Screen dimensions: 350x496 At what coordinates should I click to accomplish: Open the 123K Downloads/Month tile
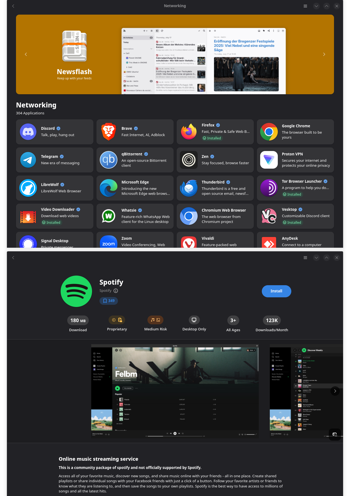[272, 324]
